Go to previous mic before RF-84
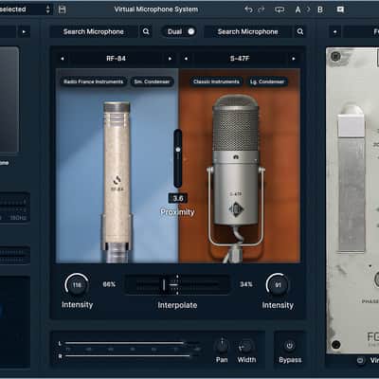The width and height of the screenshot is (379, 379). coord(63,59)
